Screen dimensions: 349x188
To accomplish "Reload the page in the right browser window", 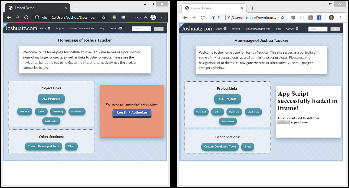I will click(x=203, y=18).
